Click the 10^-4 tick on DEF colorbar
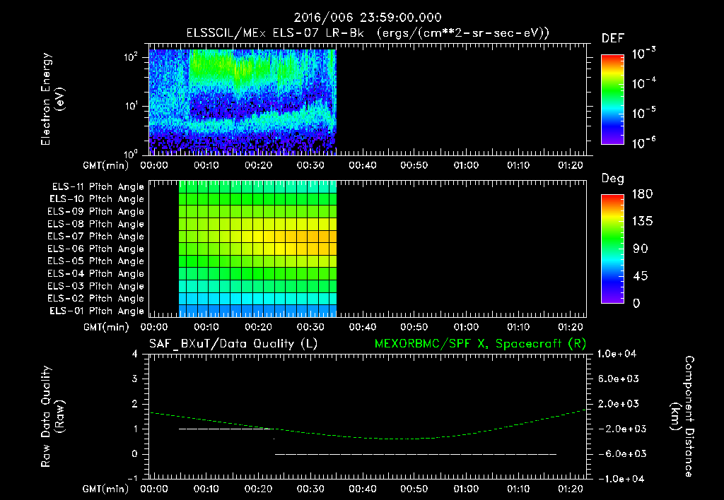 click(x=643, y=83)
